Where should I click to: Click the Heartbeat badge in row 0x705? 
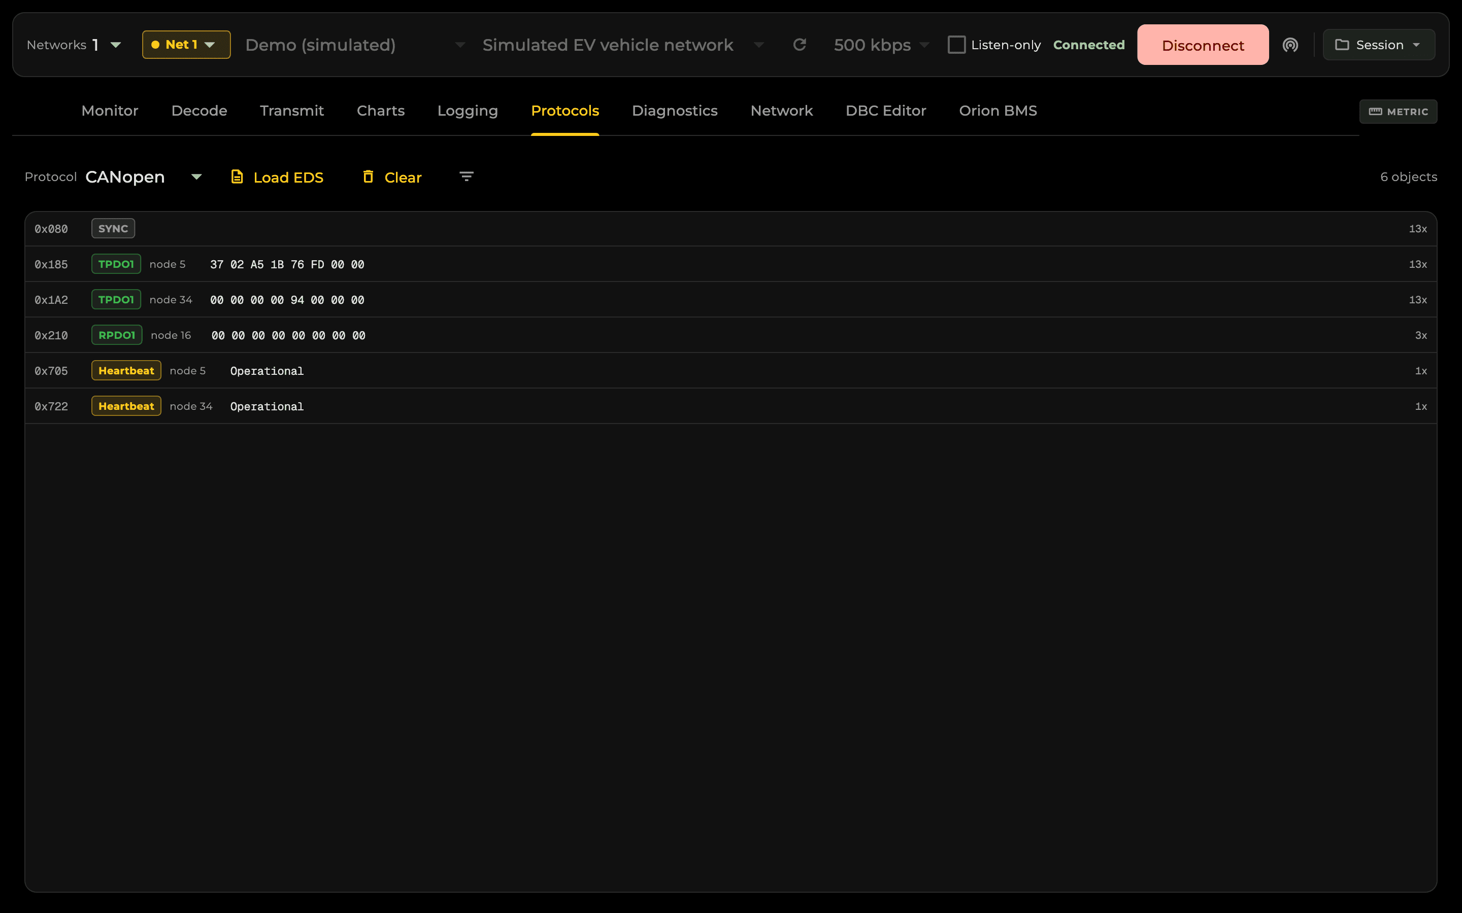point(126,371)
